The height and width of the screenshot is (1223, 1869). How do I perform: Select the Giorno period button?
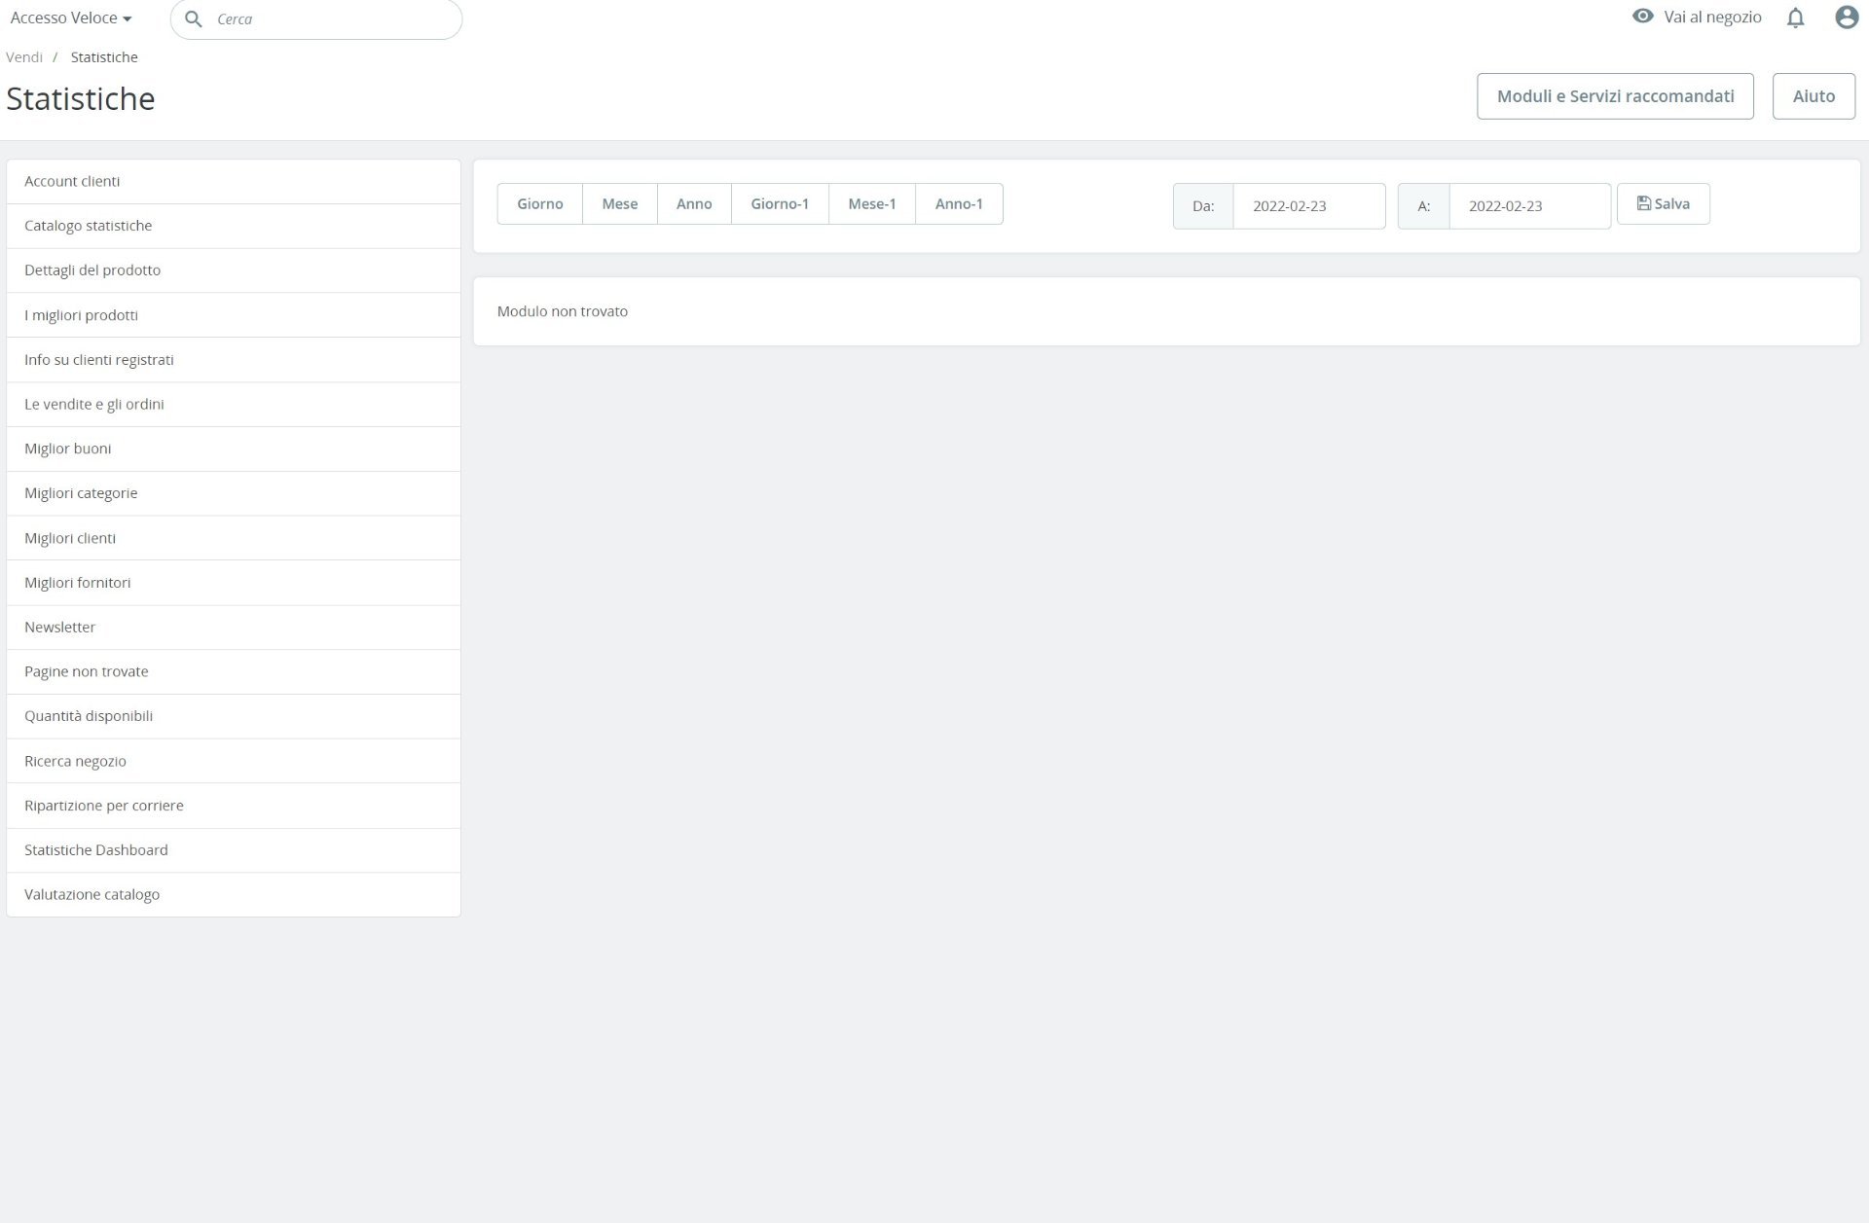click(539, 204)
